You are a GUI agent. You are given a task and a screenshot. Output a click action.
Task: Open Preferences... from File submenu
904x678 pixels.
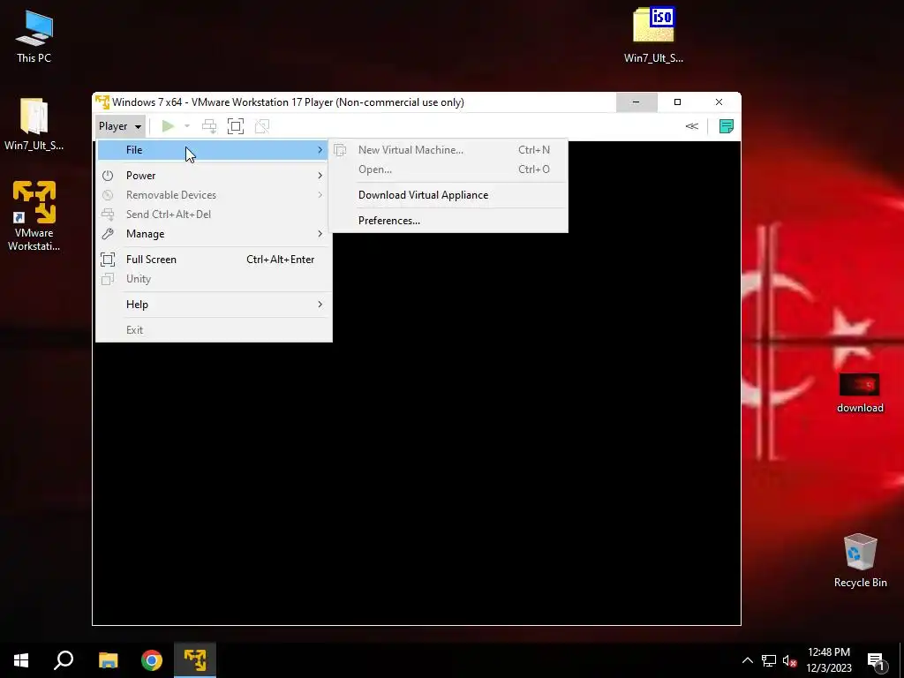448,220
